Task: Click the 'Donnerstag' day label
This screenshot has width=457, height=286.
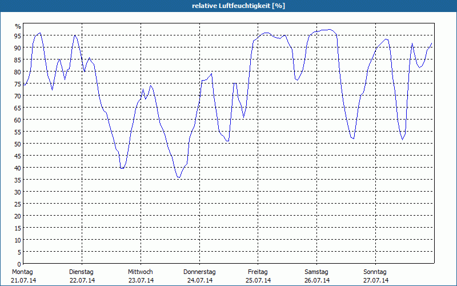Action: pyautogui.click(x=199, y=272)
